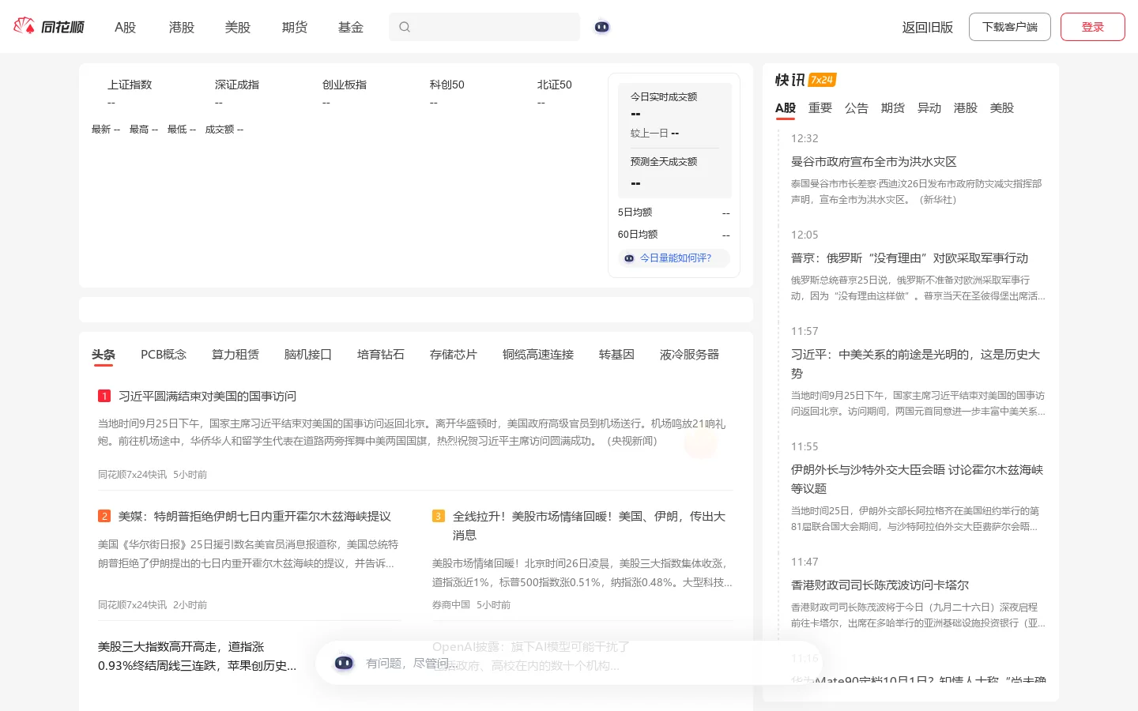Click the robot icon in the bottom chat bar

click(344, 663)
